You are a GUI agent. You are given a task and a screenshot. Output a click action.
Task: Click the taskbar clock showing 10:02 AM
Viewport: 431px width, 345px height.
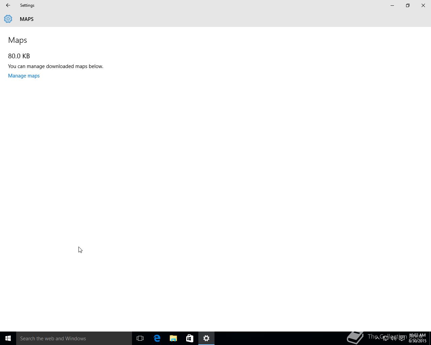pos(418,338)
